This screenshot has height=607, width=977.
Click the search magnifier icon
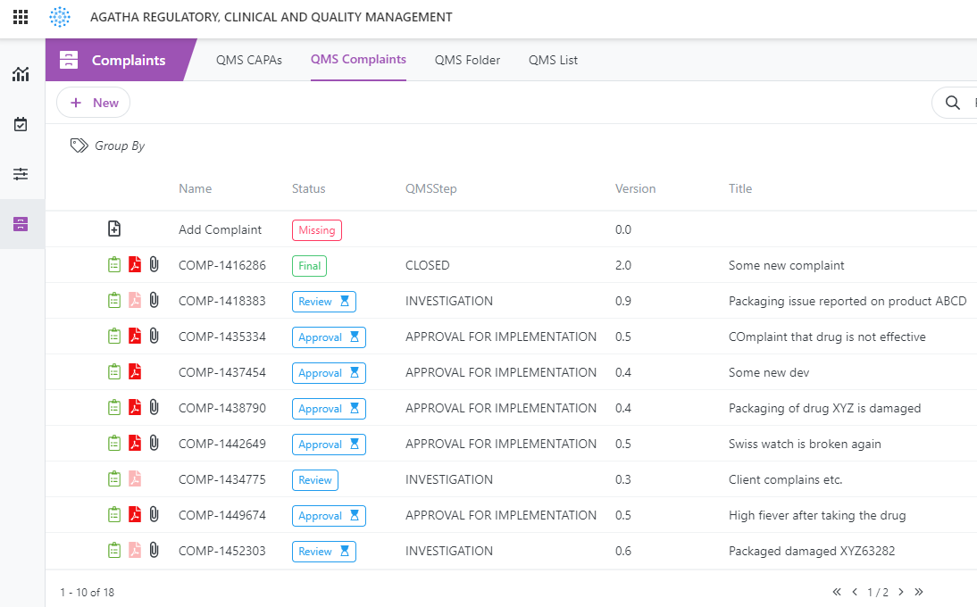pos(952,102)
